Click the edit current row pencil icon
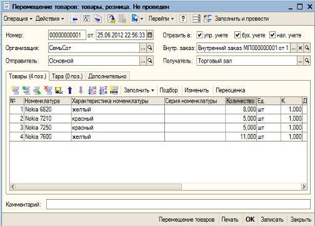 37,90
